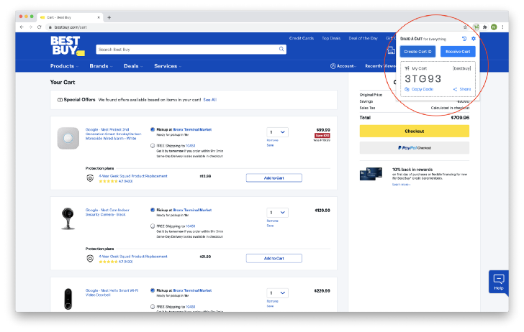Open the Chrome profile avatar
This screenshot has width=524, height=332.
click(494, 27)
